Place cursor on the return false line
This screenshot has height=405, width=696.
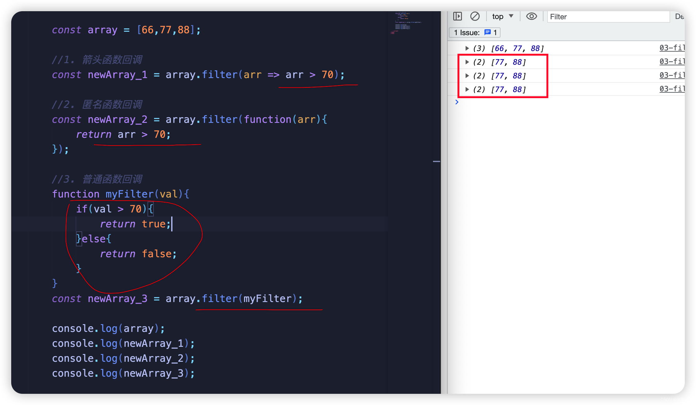tap(138, 254)
